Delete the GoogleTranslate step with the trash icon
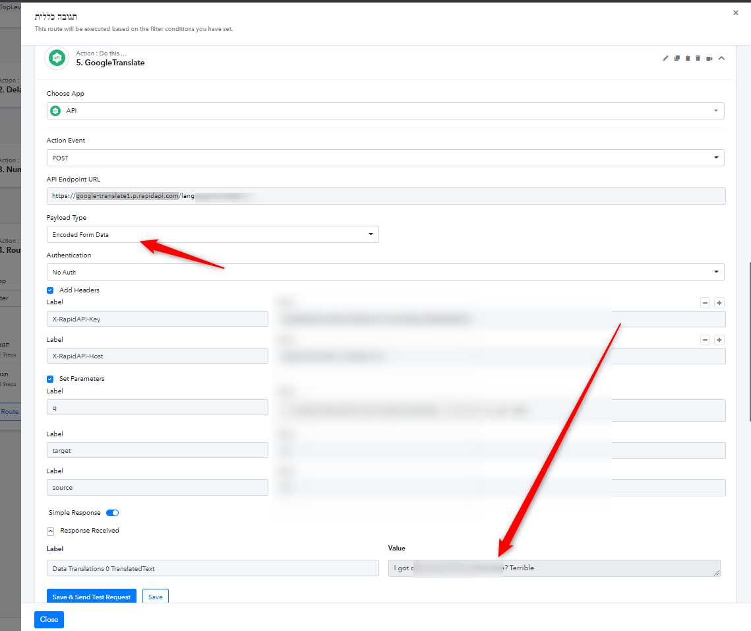The width and height of the screenshot is (751, 631). [698, 58]
